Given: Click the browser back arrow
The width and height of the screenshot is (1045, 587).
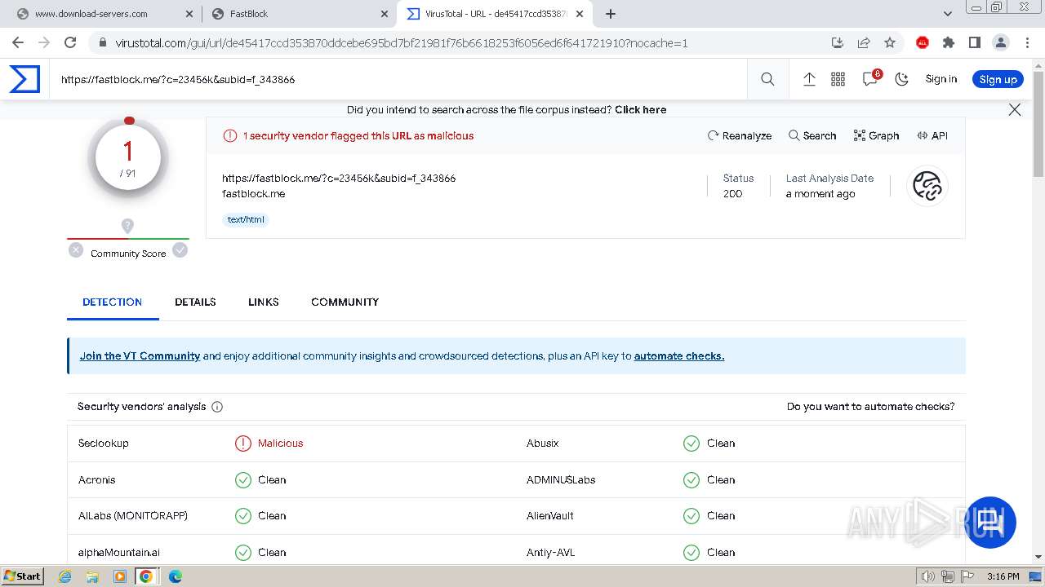Looking at the screenshot, I should click(17, 42).
